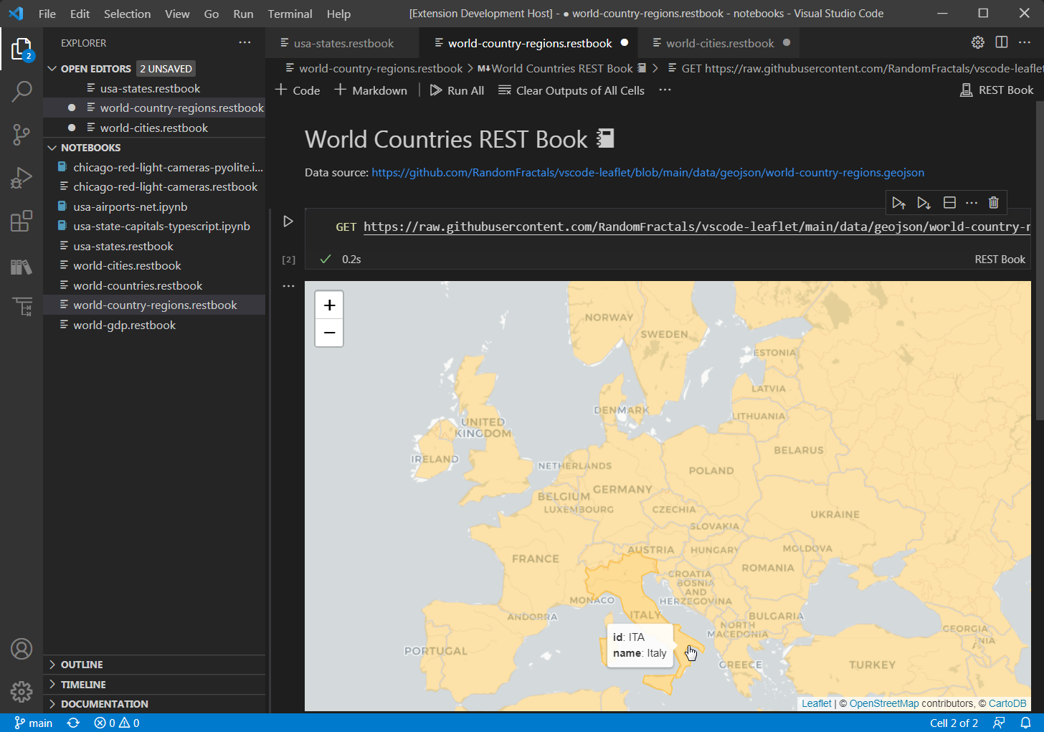Viewport: 1044px width, 732px height.
Task: Open notebook cell more actions menu
Action: tap(972, 202)
